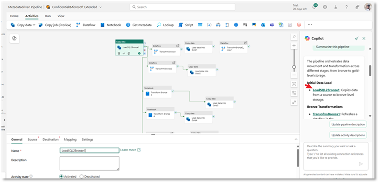This screenshot has height=183, width=379.
Task: Add a Copy job (Preview) activity
Action: point(55,25)
